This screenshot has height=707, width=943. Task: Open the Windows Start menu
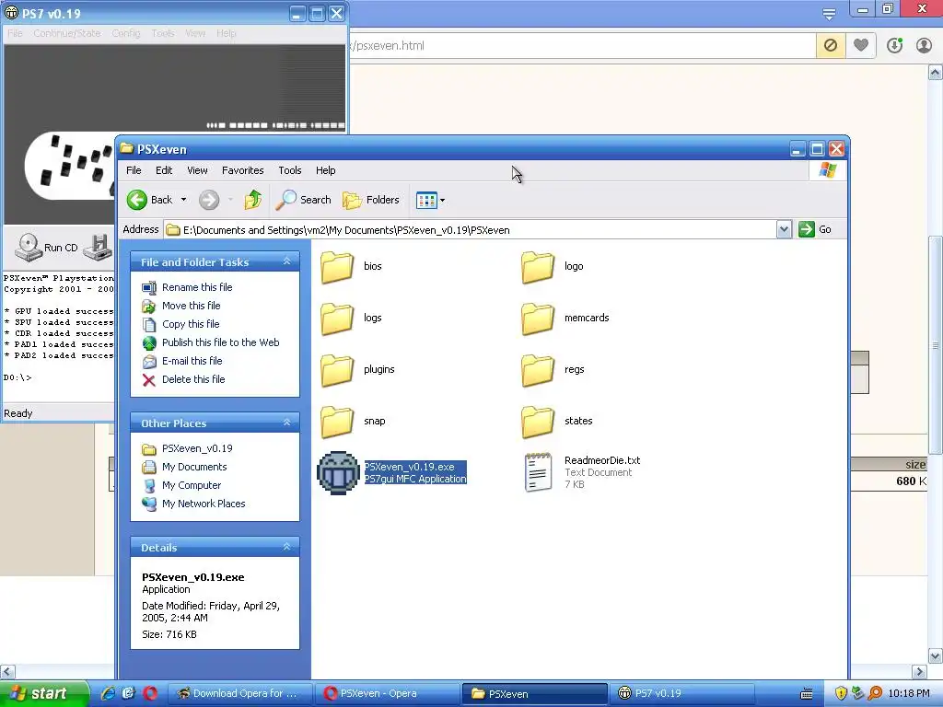point(43,694)
